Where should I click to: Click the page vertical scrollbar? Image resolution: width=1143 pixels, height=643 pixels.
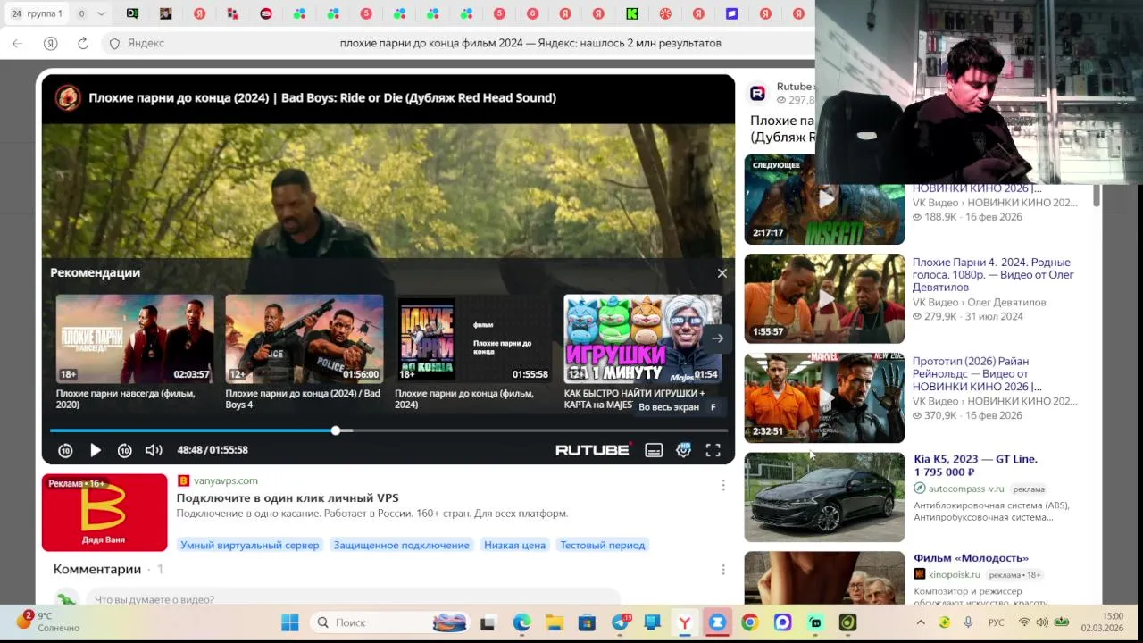[1096, 196]
